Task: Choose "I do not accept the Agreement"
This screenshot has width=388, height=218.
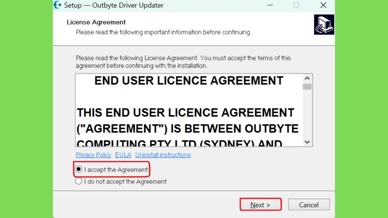Action: click(x=79, y=181)
